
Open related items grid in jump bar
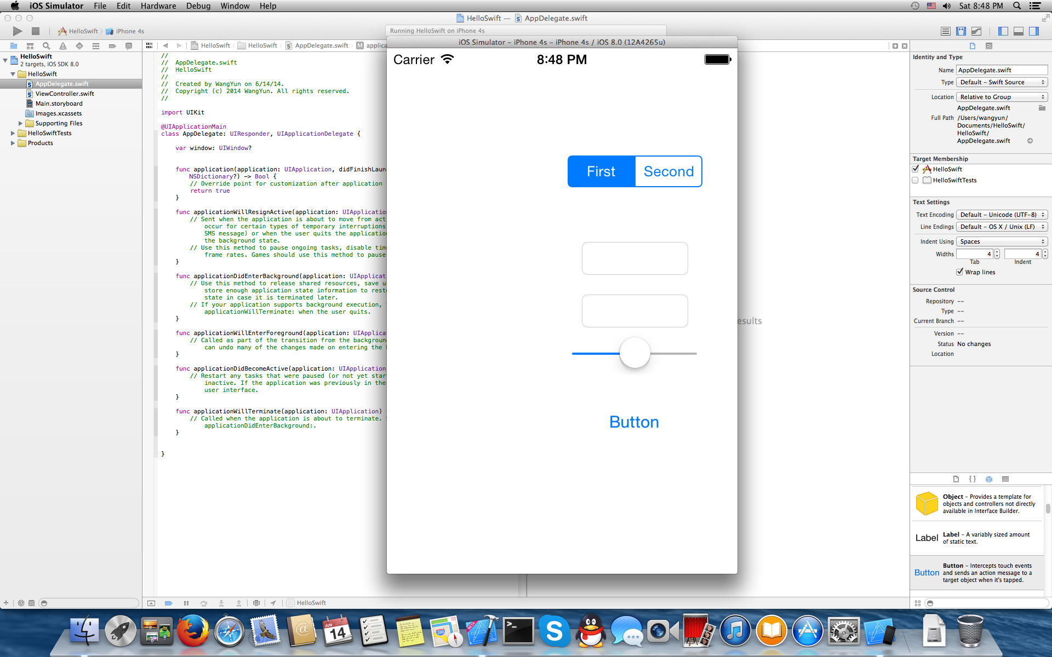pos(149,45)
